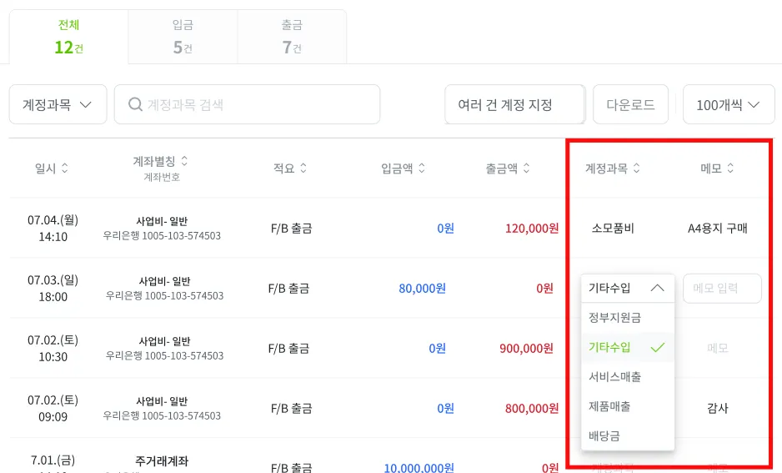Sort by 계정과목 column arrows
The image size is (782, 473).
(x=636, y=169)
